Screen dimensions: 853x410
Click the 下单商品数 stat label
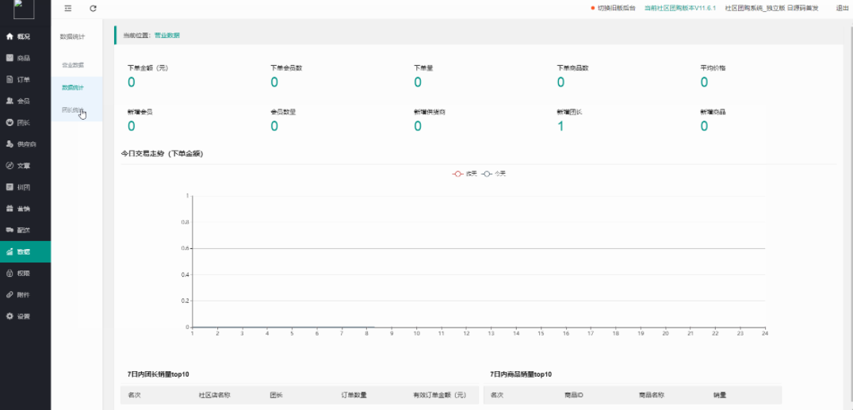click(x=573, y=68)
